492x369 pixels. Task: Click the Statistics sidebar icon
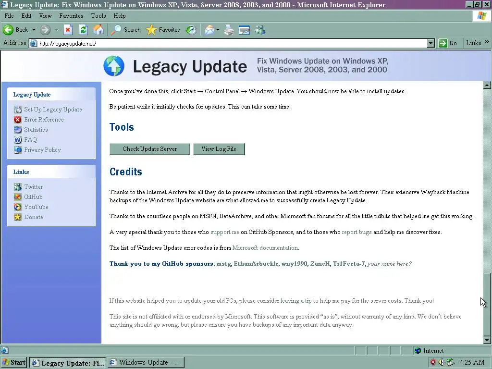tap(18, 130)
